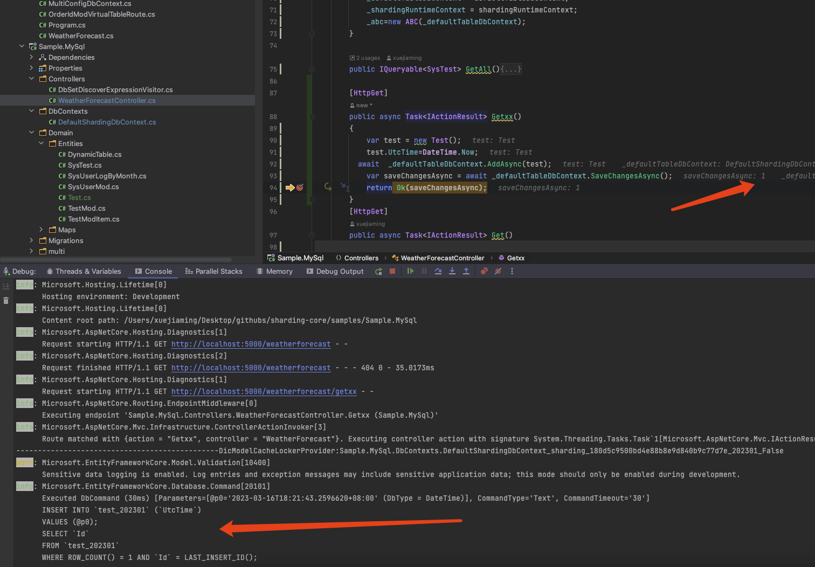Open more debug options via kebab menu
The height and width of the screenshot is (567, 815).
click(x=511, y=271)
